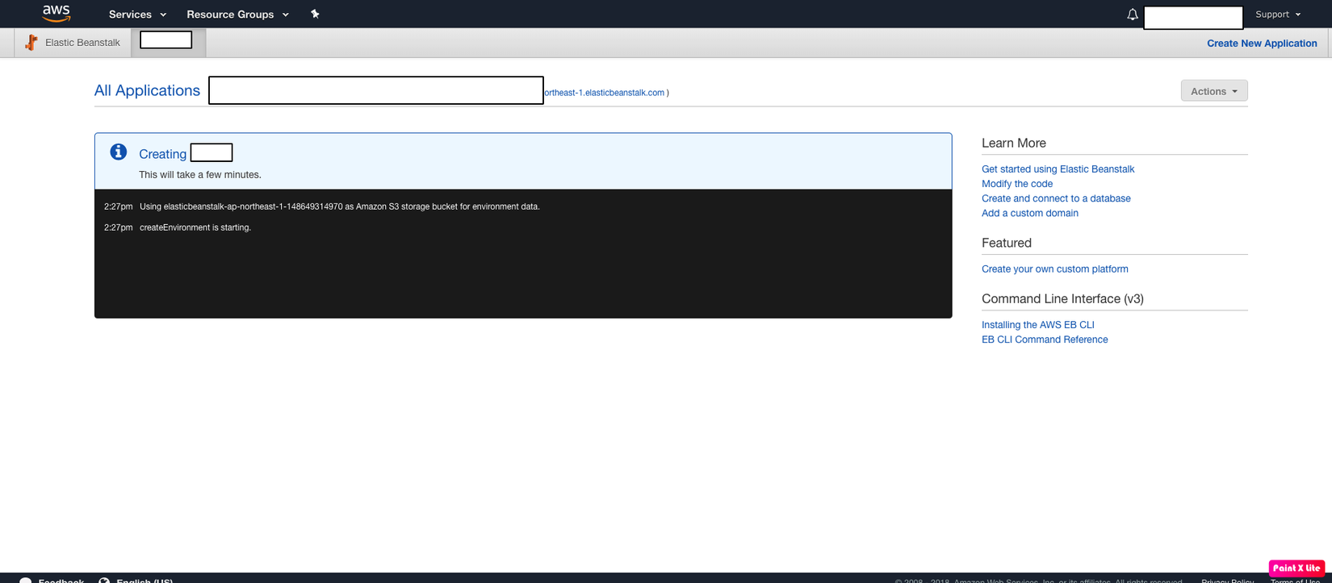Open the Services dropdown menu
1332x583 pixels.
point(138,15)
